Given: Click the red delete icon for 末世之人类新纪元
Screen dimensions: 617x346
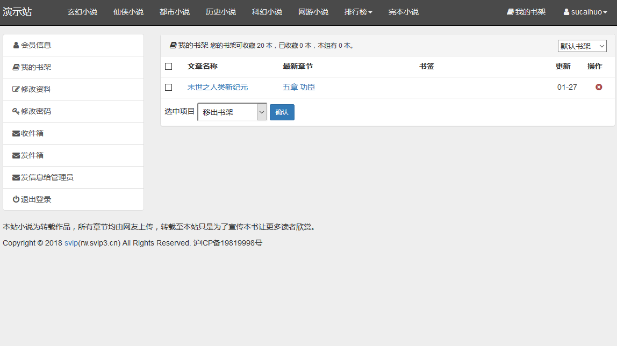Looking at the screenshot, I should tap(599, 87).
